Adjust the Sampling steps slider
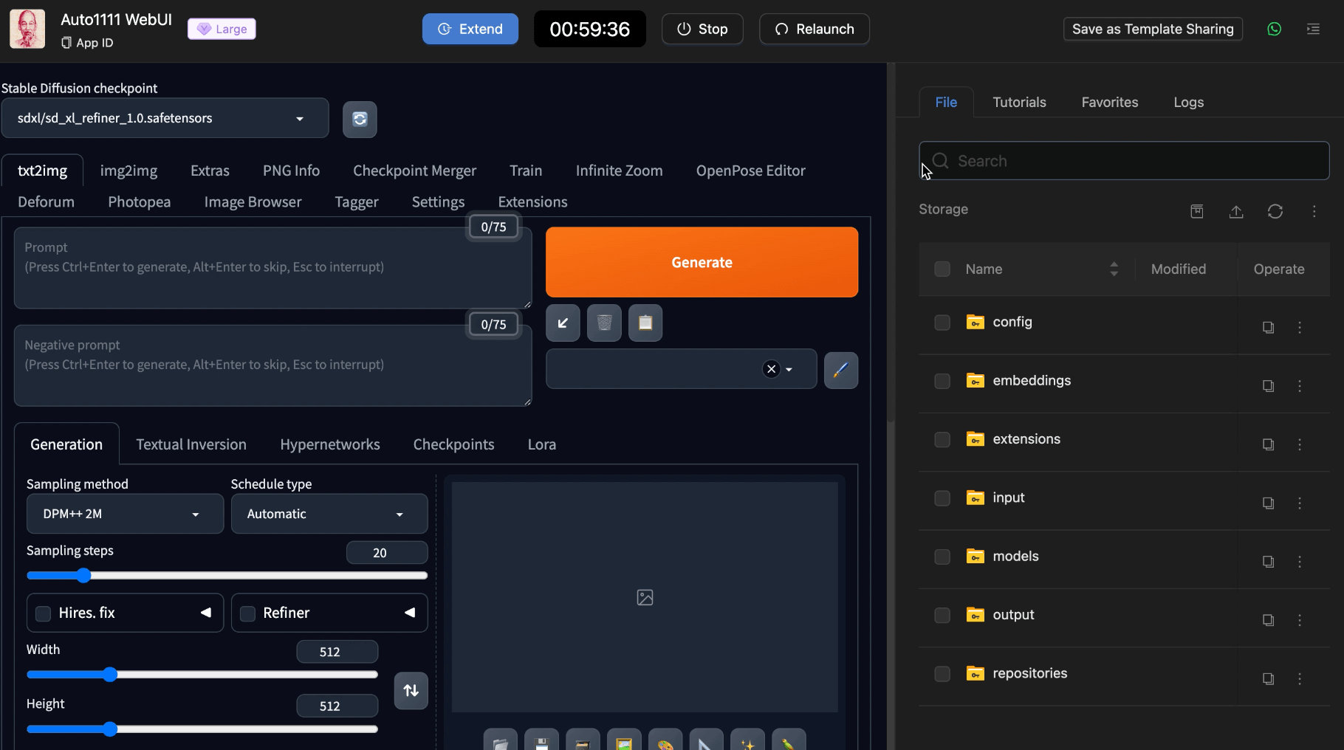 pos(227,576)
